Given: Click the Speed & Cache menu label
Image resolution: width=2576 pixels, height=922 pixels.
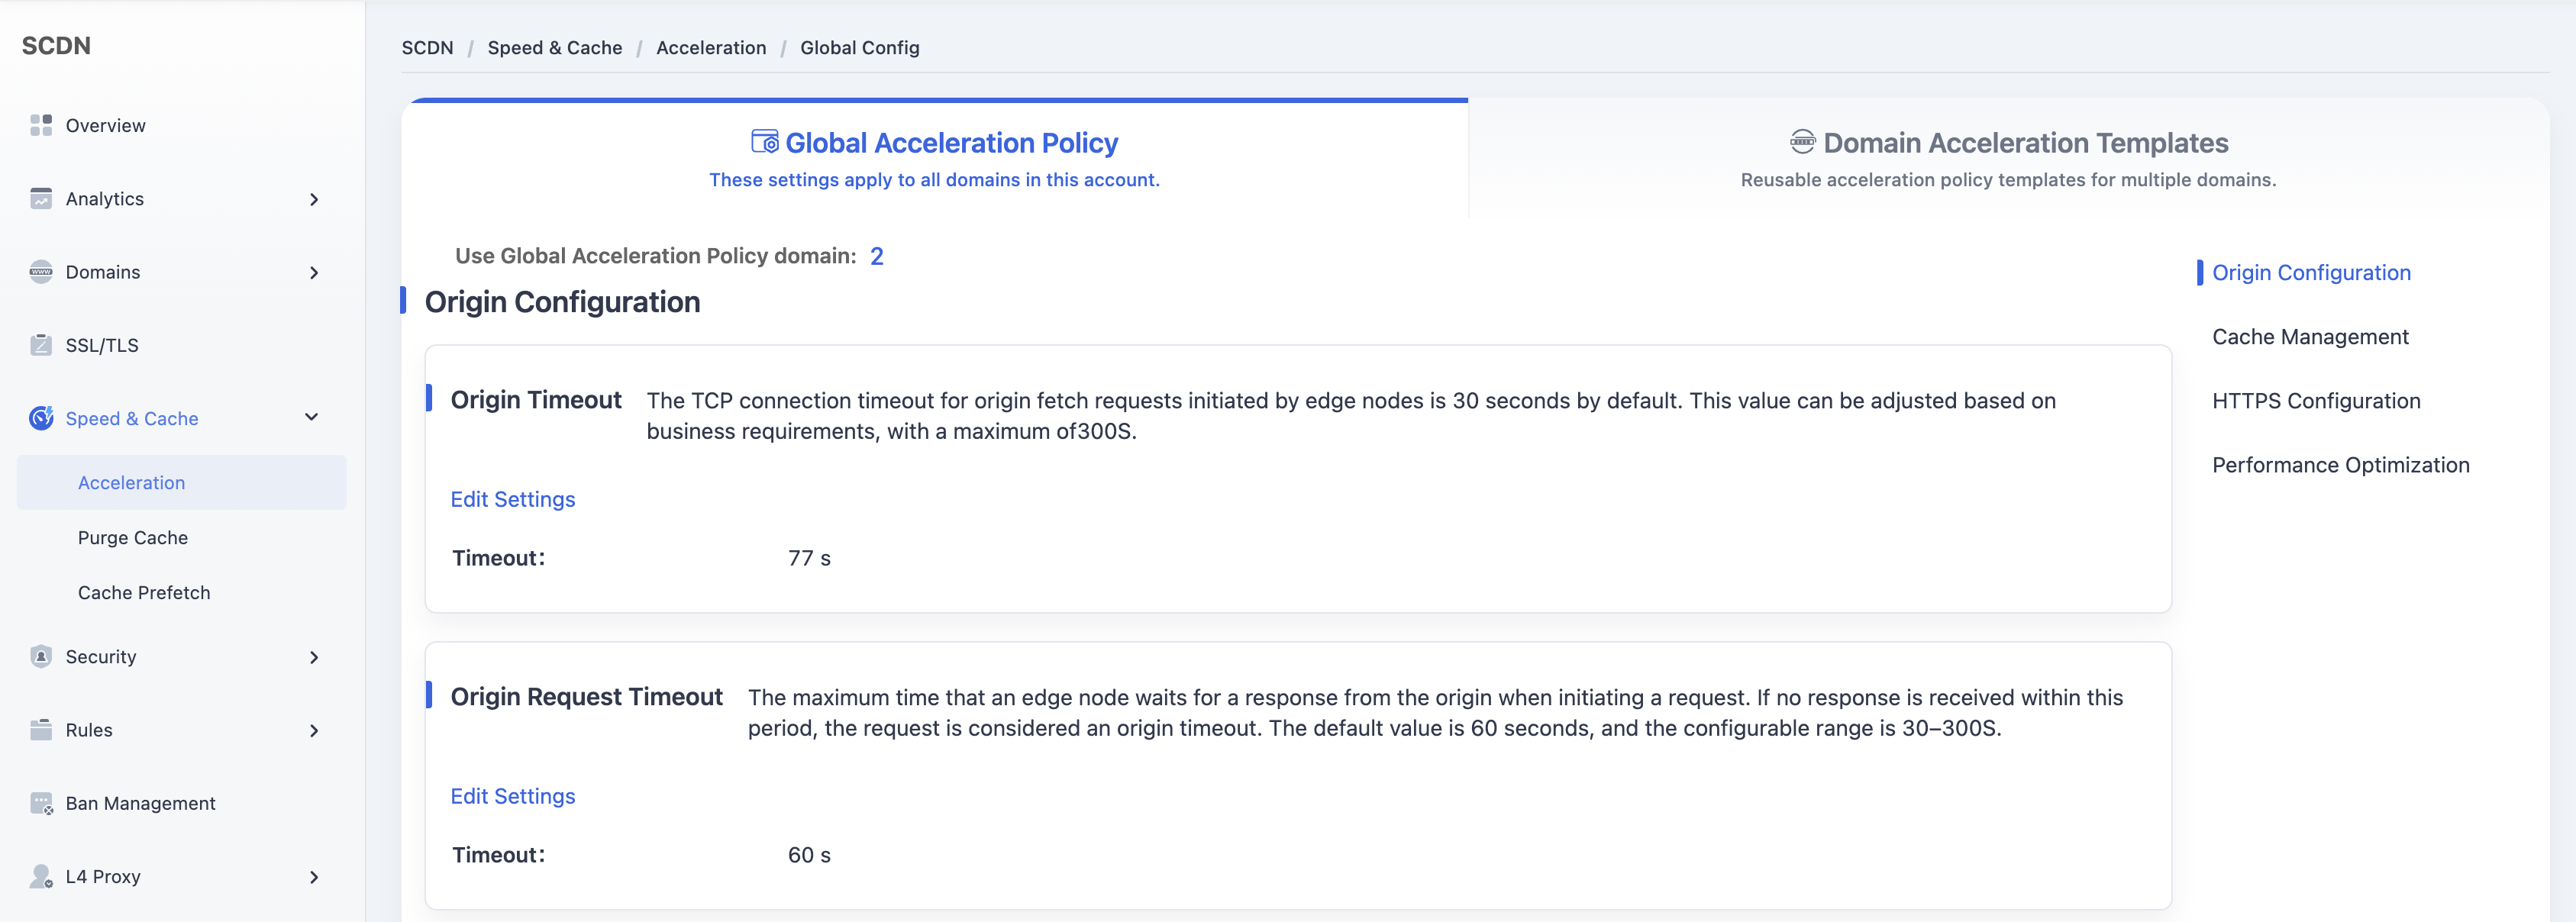Looking at the screenshot, I should click(x=132, y=419).
